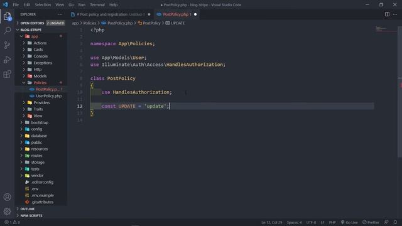
Task: Expand the Actions folder
Action: pos(40,43)
